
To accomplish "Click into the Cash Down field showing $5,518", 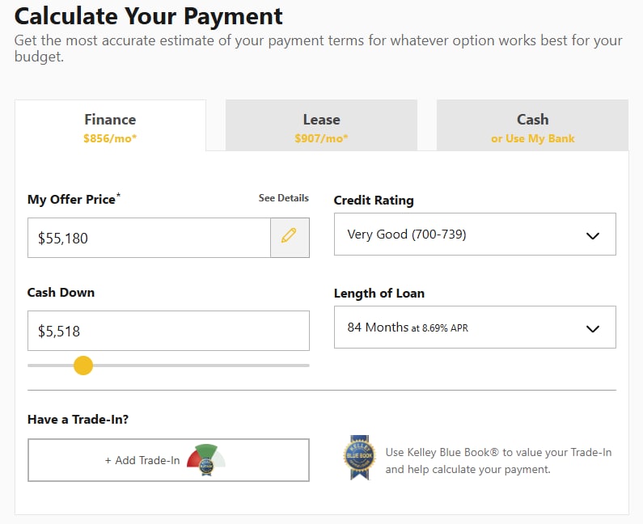I will click(168, 331).
